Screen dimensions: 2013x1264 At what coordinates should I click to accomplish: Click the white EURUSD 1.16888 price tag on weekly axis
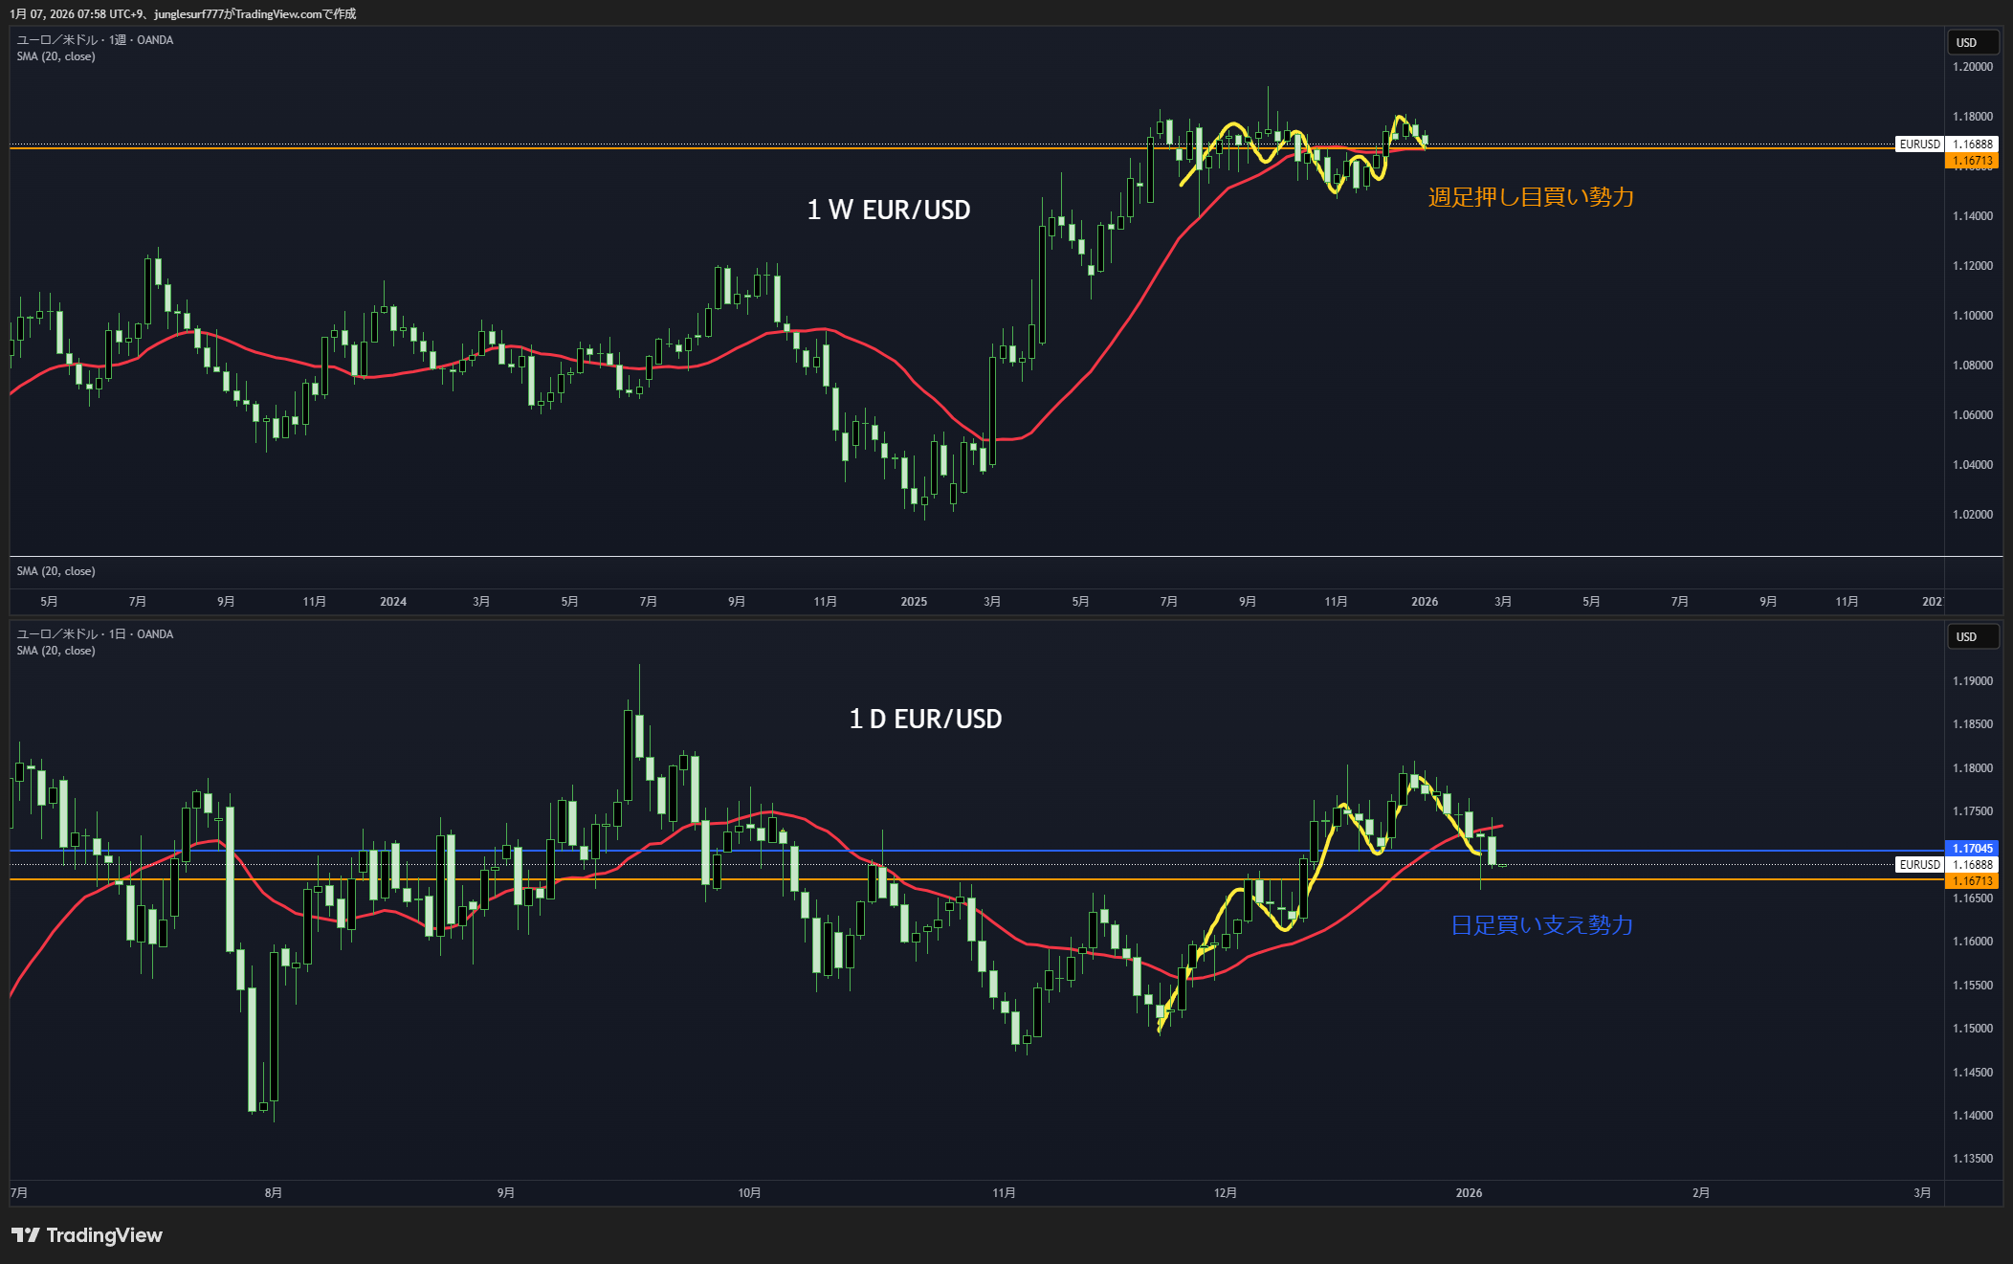(1973, 144)
